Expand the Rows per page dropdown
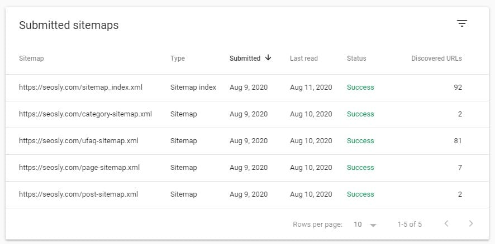495x244 pixels. [x=365, y=225]
